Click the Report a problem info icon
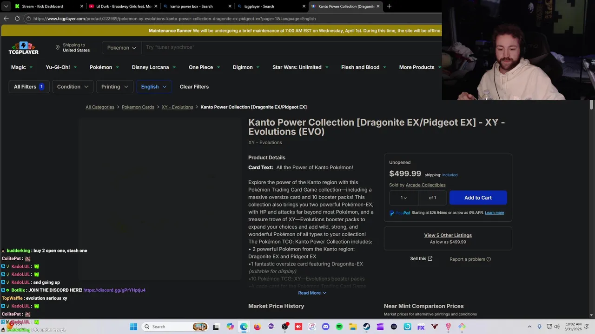This screenshot has height=334, width=595. click(489, 259)
